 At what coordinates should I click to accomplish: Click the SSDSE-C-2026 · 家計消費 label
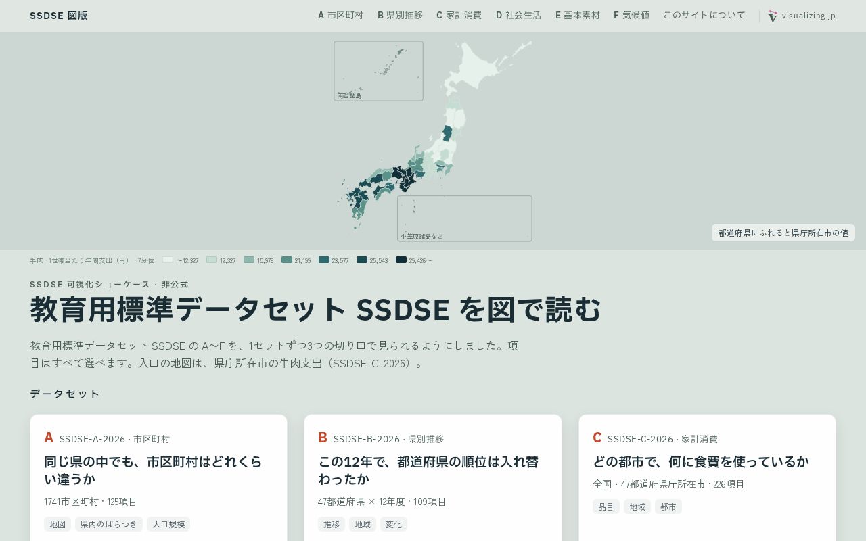662,439
